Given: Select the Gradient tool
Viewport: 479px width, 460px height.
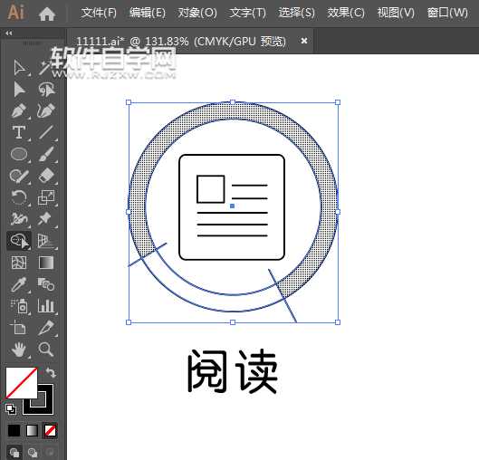Looking at the screenshot, I should (x=46, y=263).
